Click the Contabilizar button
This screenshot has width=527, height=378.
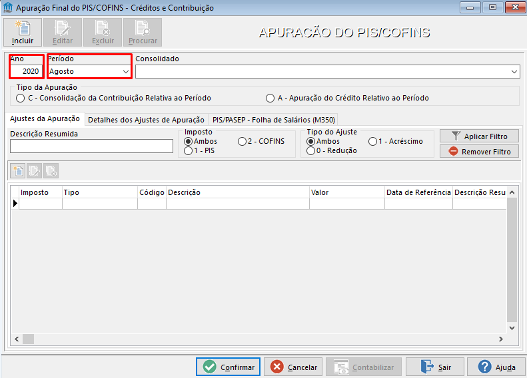[364, 367]
